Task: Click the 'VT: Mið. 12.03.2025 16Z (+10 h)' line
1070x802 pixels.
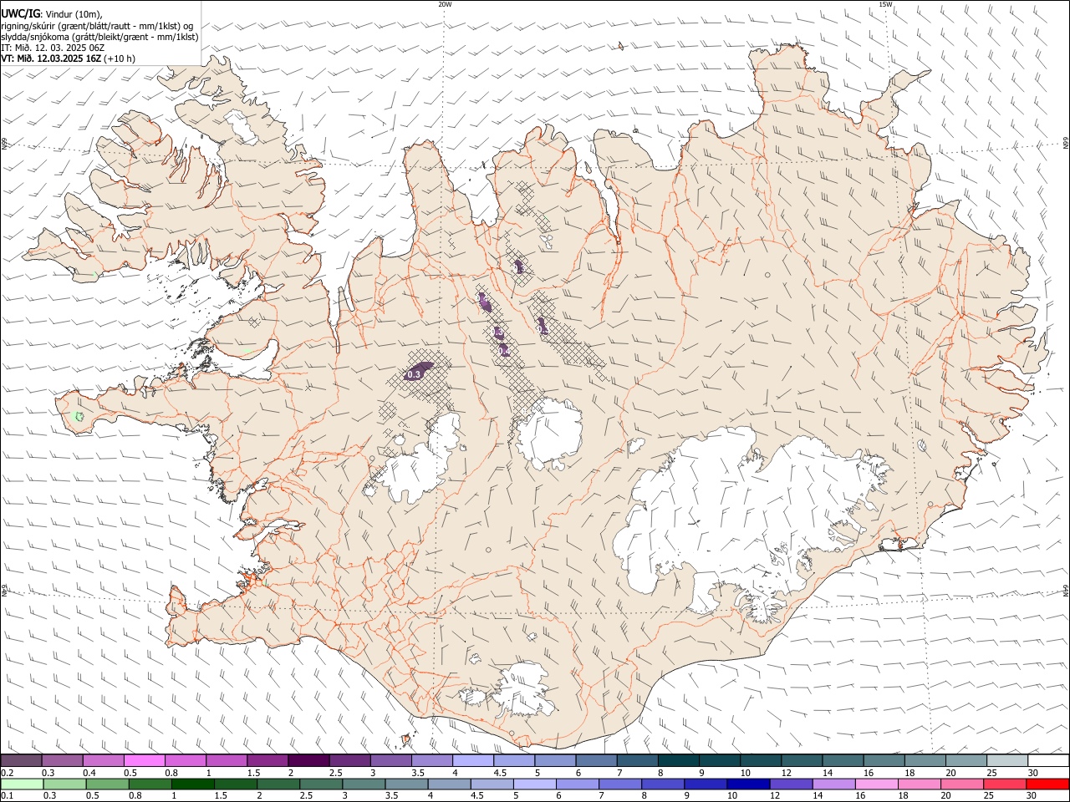Action: tap(68, 58)
